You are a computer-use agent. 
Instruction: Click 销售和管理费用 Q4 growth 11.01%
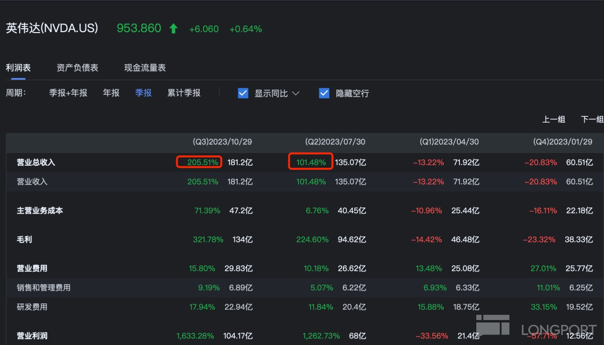click(548, 287)
